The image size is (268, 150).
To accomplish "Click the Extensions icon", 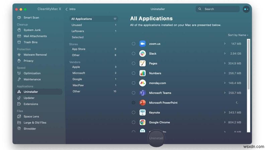I will coord(19,104).
